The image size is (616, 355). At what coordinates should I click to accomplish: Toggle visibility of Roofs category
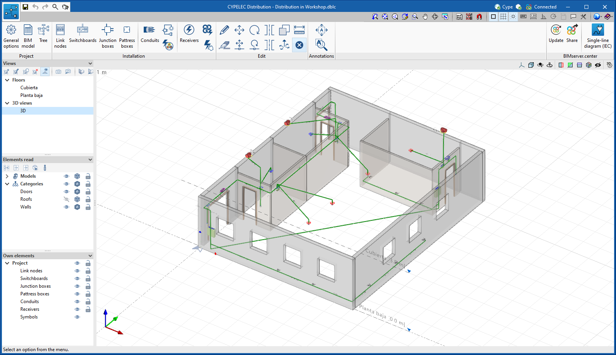pyautogui.click(x=66, y=199)
